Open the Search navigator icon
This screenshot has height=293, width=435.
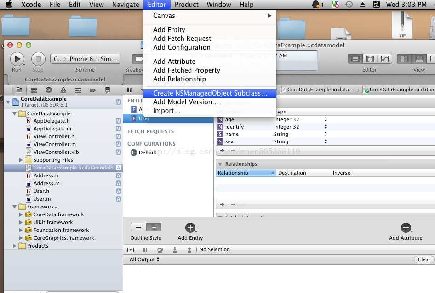[49, 90]
